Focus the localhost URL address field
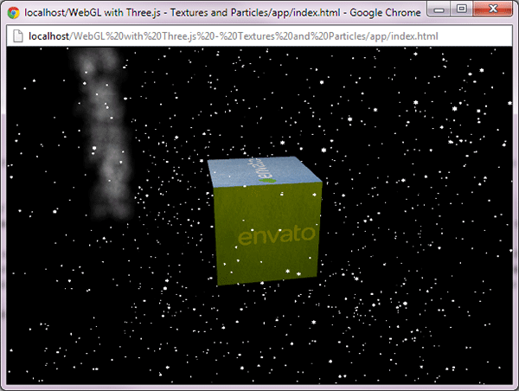This screenshot has height=391, width=519. [x=259, y=36]
